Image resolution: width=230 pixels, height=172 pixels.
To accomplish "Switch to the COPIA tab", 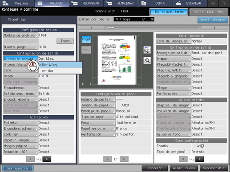I will point(155,3).
